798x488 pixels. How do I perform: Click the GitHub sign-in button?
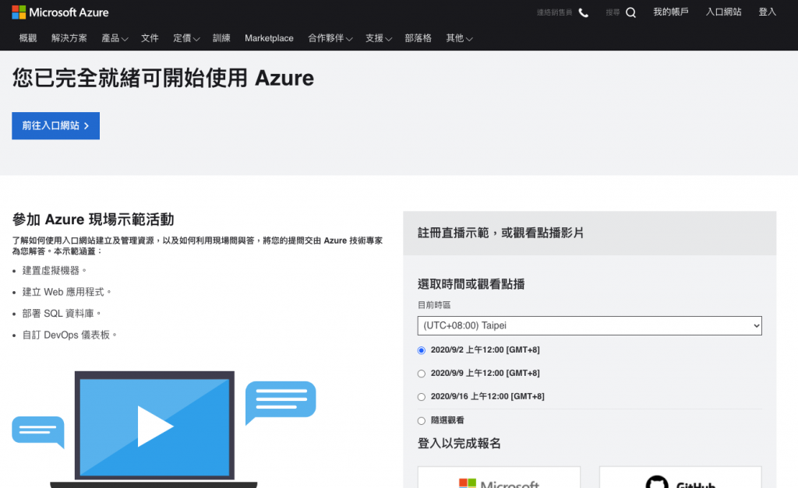[680, 478]
